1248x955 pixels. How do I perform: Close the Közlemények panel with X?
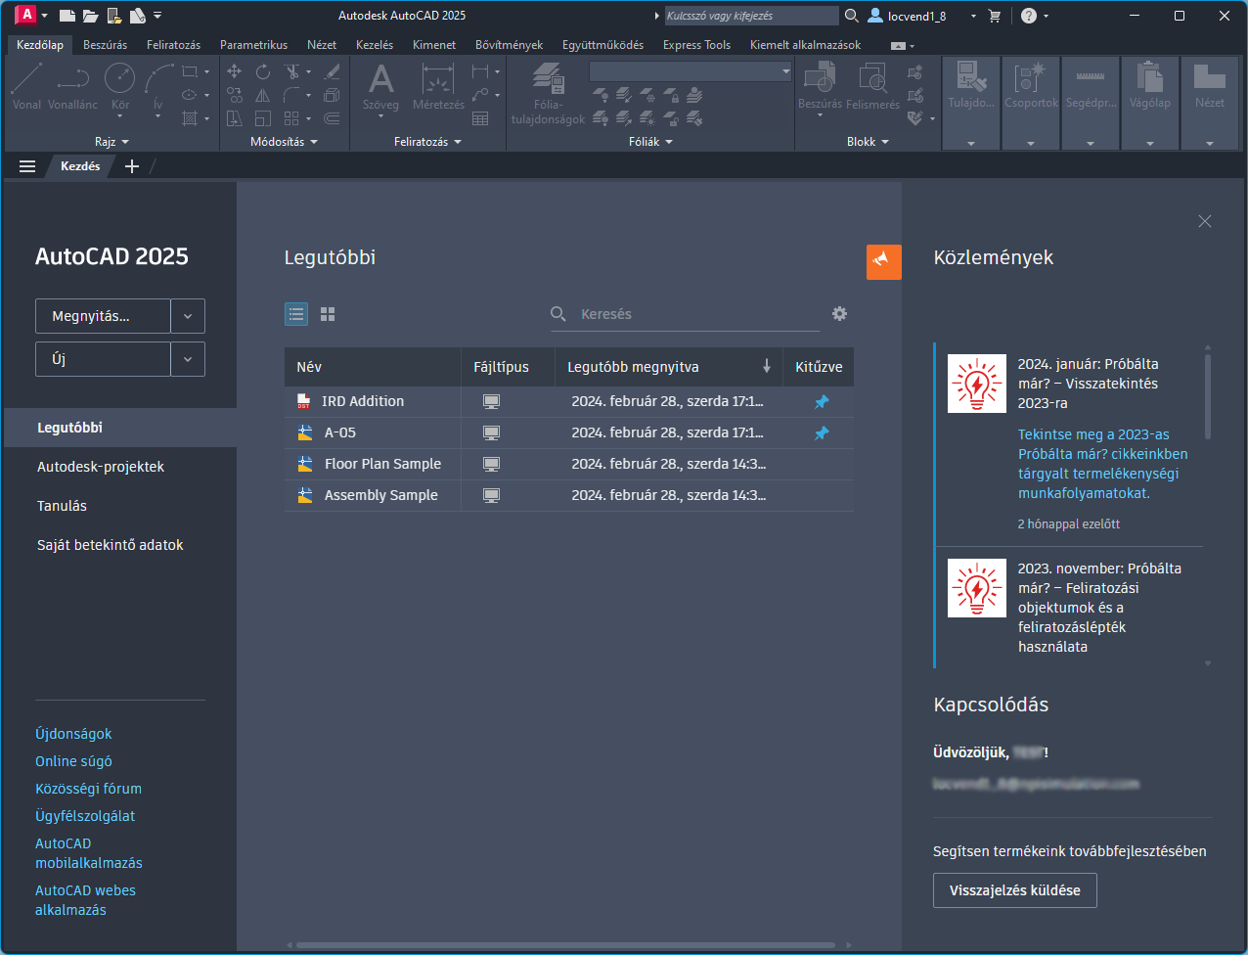pyautogui.click(x=1205, y=221)
